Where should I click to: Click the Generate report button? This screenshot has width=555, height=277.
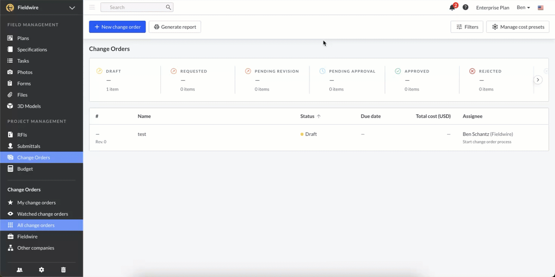tap(175, 27)
